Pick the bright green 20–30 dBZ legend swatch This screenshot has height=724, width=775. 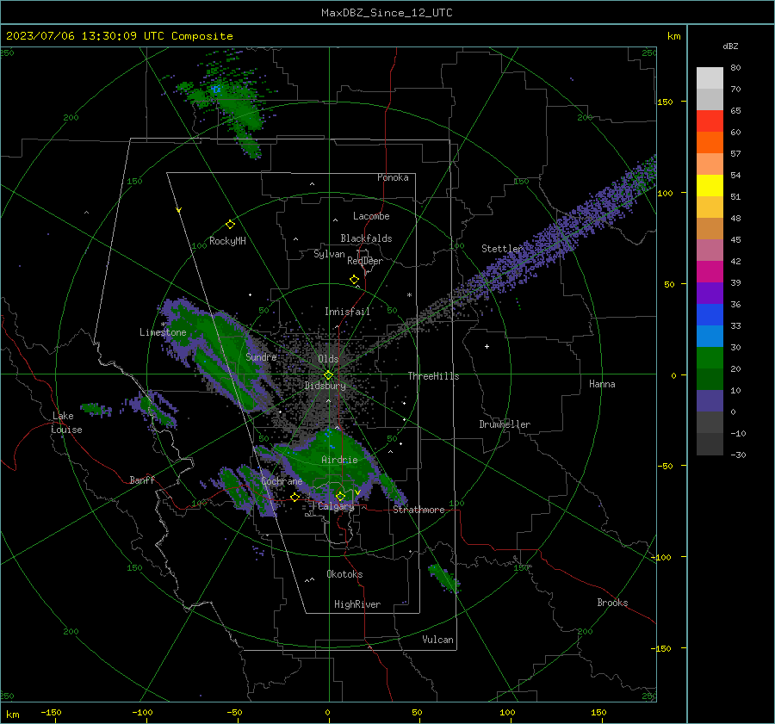pos(710,357)
